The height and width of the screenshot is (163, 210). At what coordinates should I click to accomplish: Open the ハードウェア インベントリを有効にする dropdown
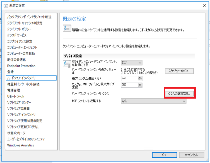pyautogui.click(x=132, y=62)
